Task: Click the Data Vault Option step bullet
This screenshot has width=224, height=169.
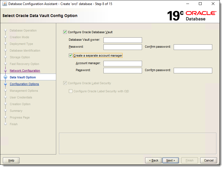Action: [x=5, y=77]
